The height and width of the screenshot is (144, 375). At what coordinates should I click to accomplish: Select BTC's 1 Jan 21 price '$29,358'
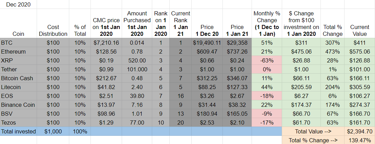[237, 43]
